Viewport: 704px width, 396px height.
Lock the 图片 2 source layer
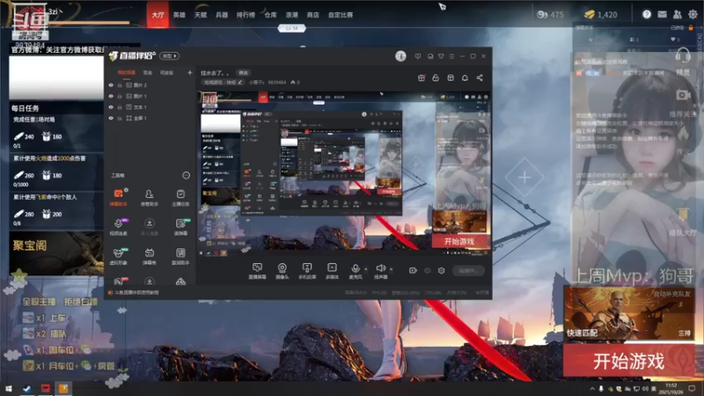click(x=120, y=84)
